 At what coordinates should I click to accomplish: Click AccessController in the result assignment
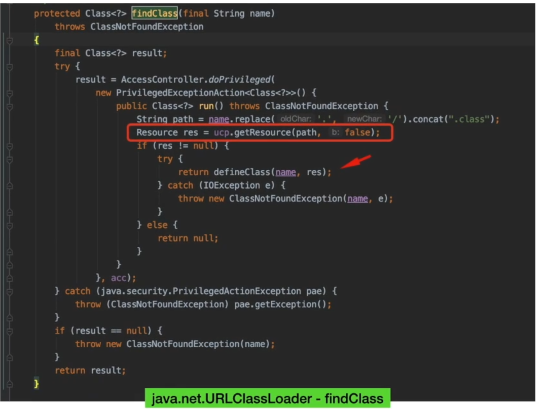tap(162, 79)
